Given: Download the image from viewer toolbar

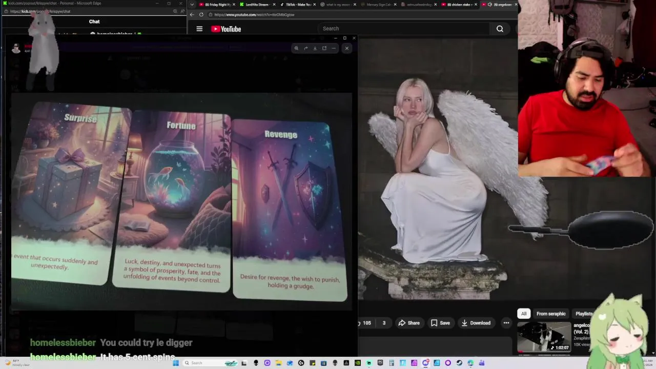Looking at the screenshot, I should point(315,48).
